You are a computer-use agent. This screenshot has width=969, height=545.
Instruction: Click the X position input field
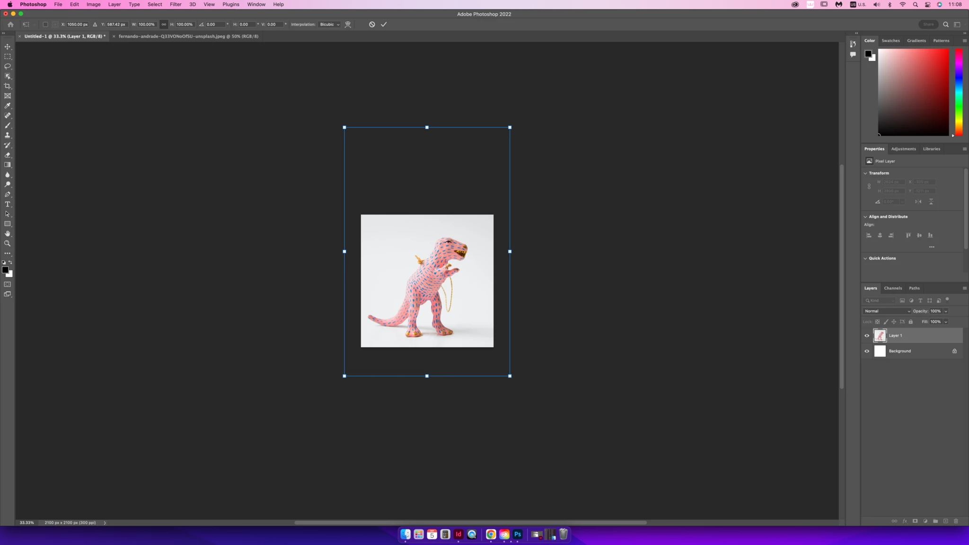[x=77, y=25]
